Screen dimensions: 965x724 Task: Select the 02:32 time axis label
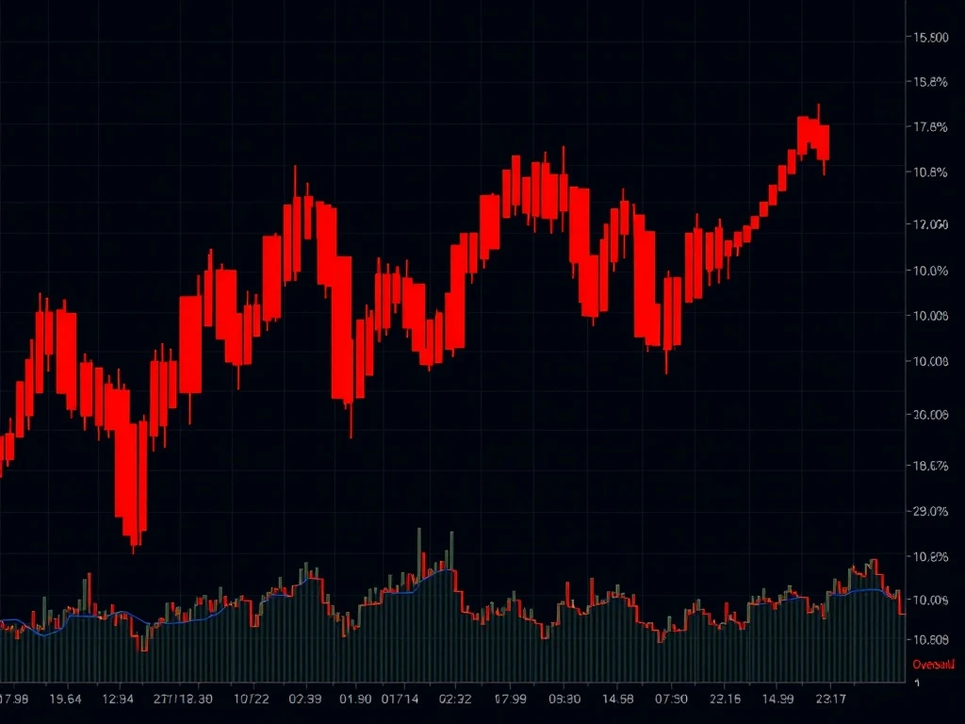tap(455, 699)
